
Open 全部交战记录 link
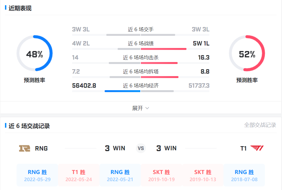tap(260, 125)
